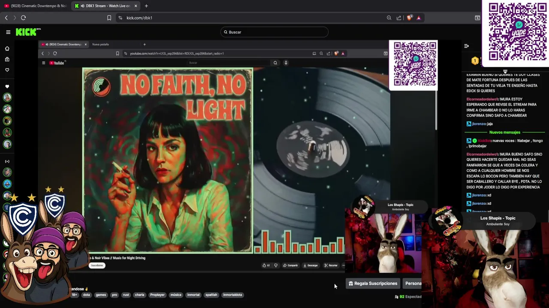
Task: Click the 92 Espectadores viewer count
Action: click(x=408, y=296)
